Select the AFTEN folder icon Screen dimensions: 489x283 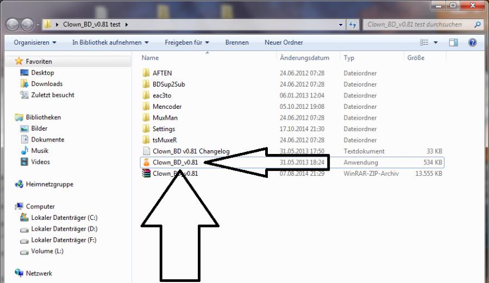point(146,73)
